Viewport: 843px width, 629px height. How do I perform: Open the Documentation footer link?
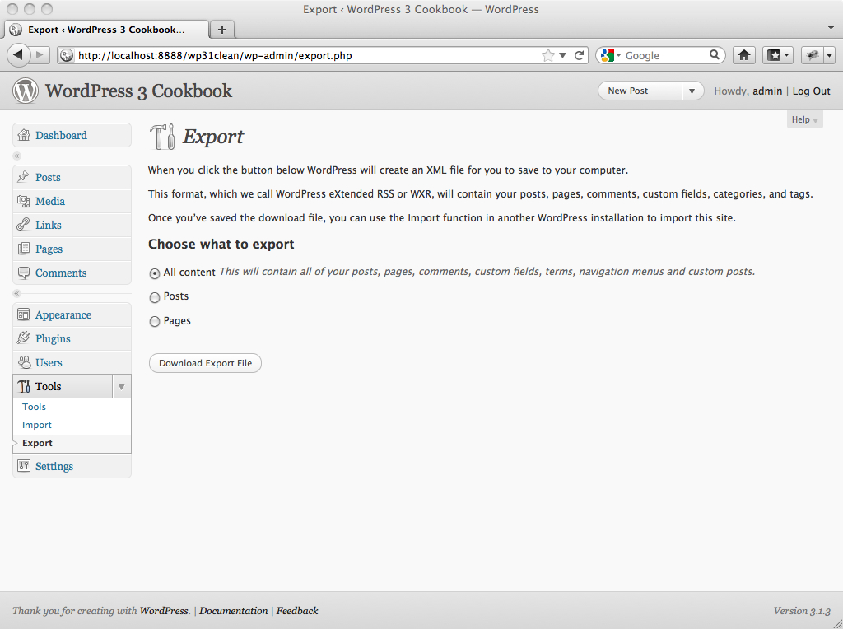tap(233, 611)
